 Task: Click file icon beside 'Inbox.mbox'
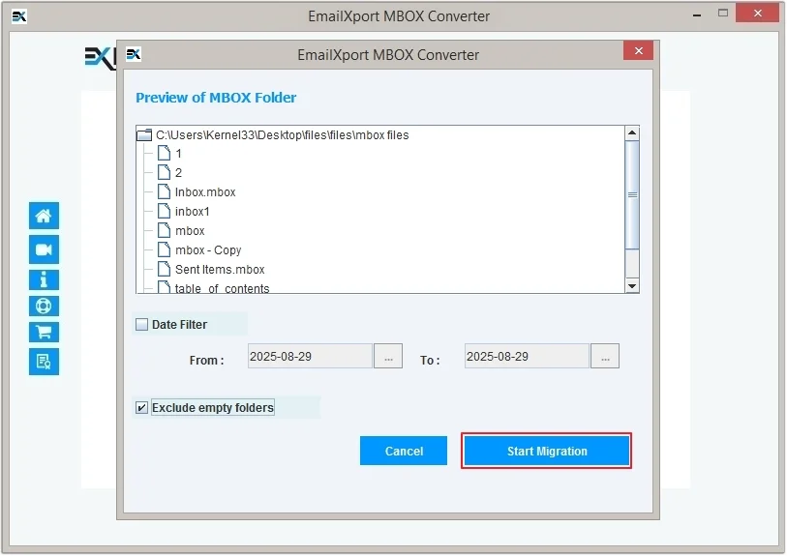click(x=165, y=191)
